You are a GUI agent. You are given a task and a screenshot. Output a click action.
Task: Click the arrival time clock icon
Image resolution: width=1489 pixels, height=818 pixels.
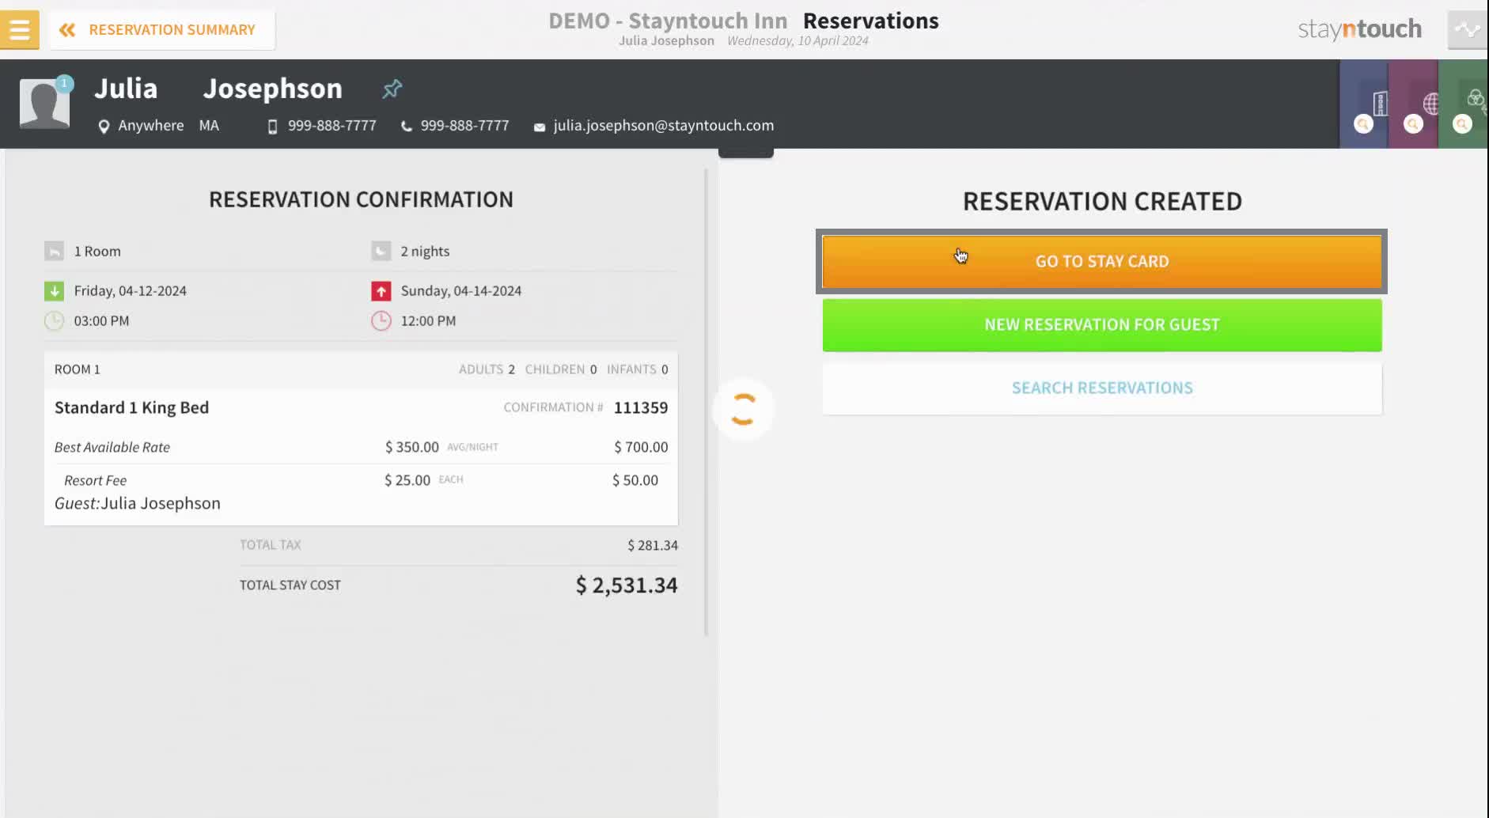click(54, 321)
